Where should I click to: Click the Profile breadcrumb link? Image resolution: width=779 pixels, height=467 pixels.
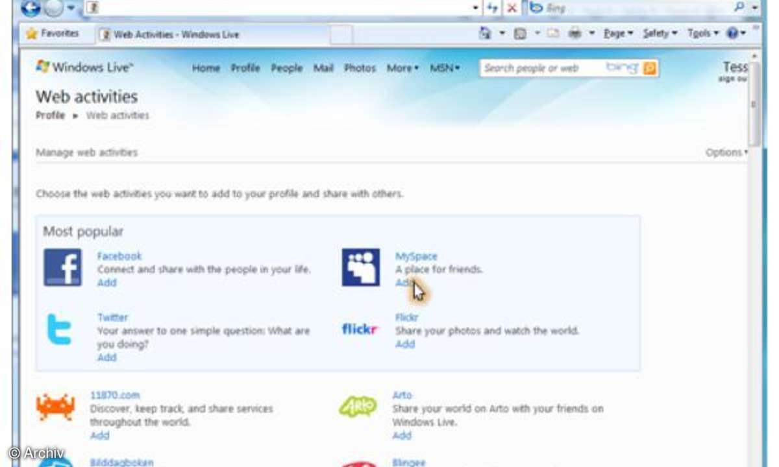[x=50, y=115]
